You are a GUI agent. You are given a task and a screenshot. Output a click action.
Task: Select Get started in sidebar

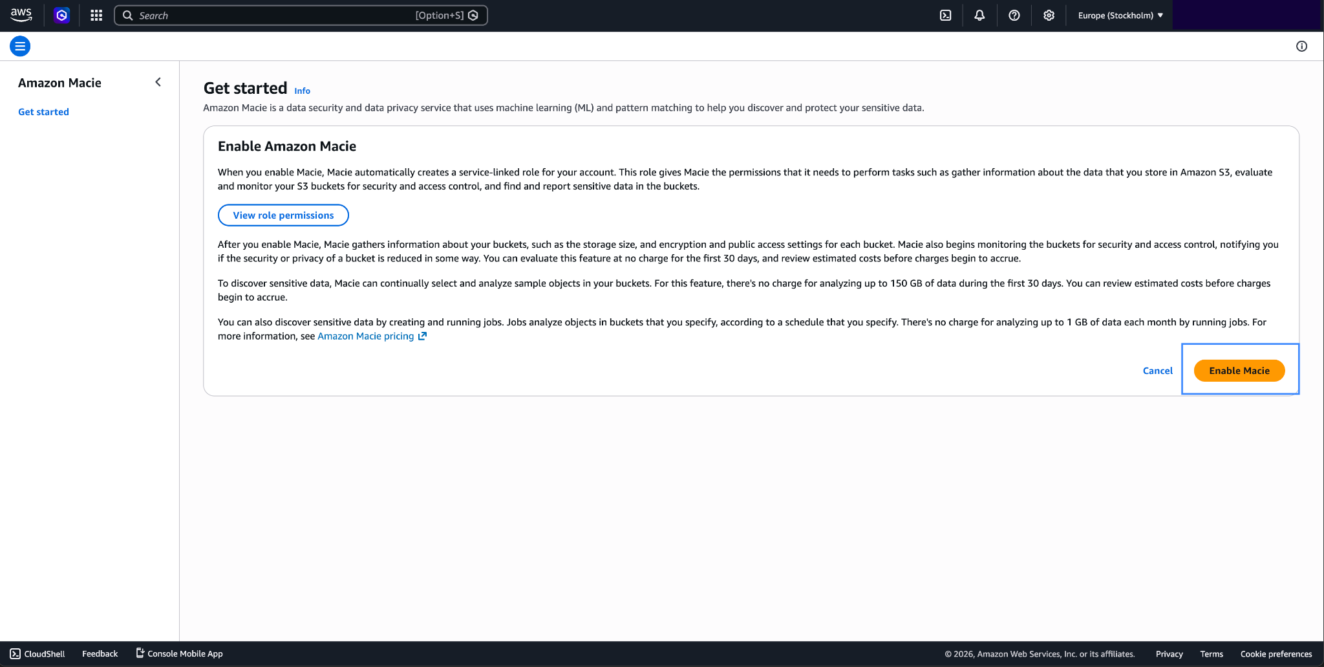point(43,112)
